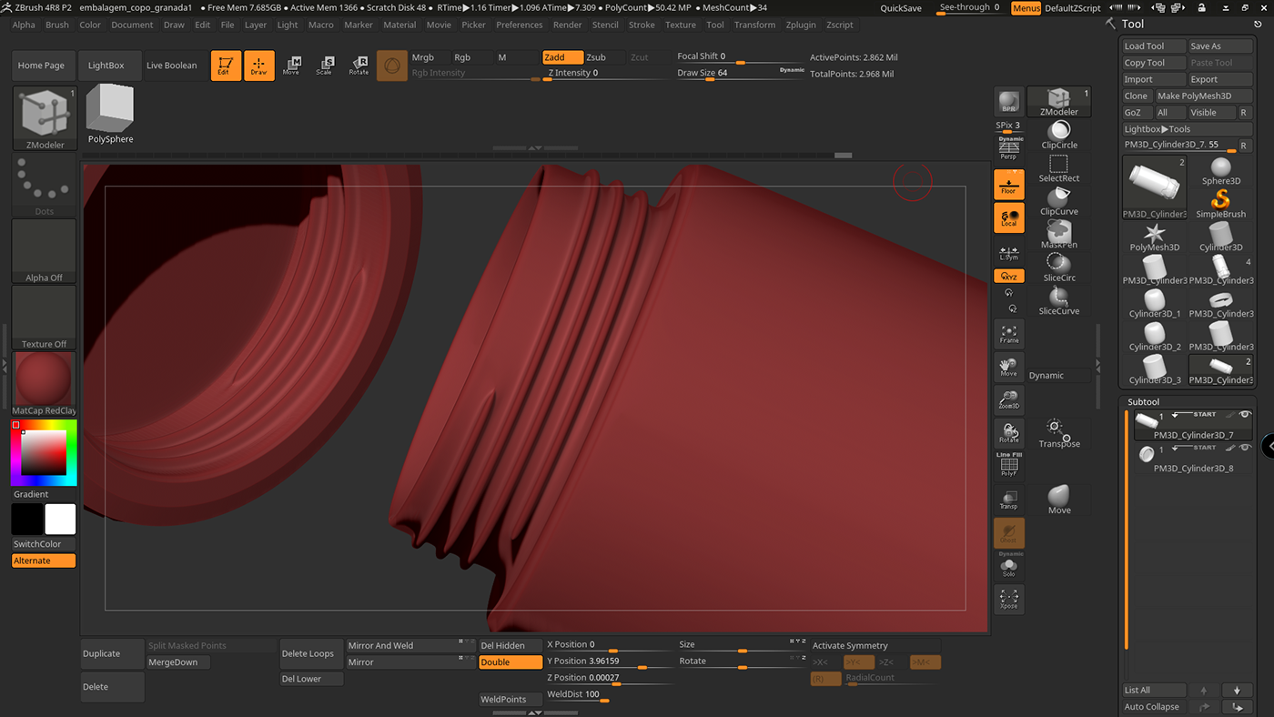The width and height of the screenshot is (1274, 717).
Task: Click the BPR render icon
Action: click(x=1008, y=101)
